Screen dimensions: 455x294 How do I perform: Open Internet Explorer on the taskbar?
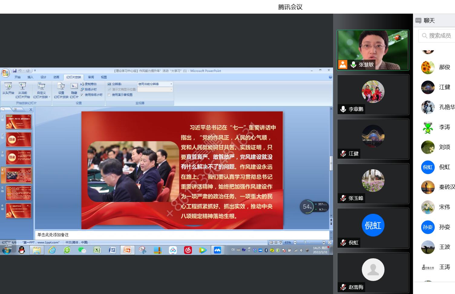coord(52,250)
